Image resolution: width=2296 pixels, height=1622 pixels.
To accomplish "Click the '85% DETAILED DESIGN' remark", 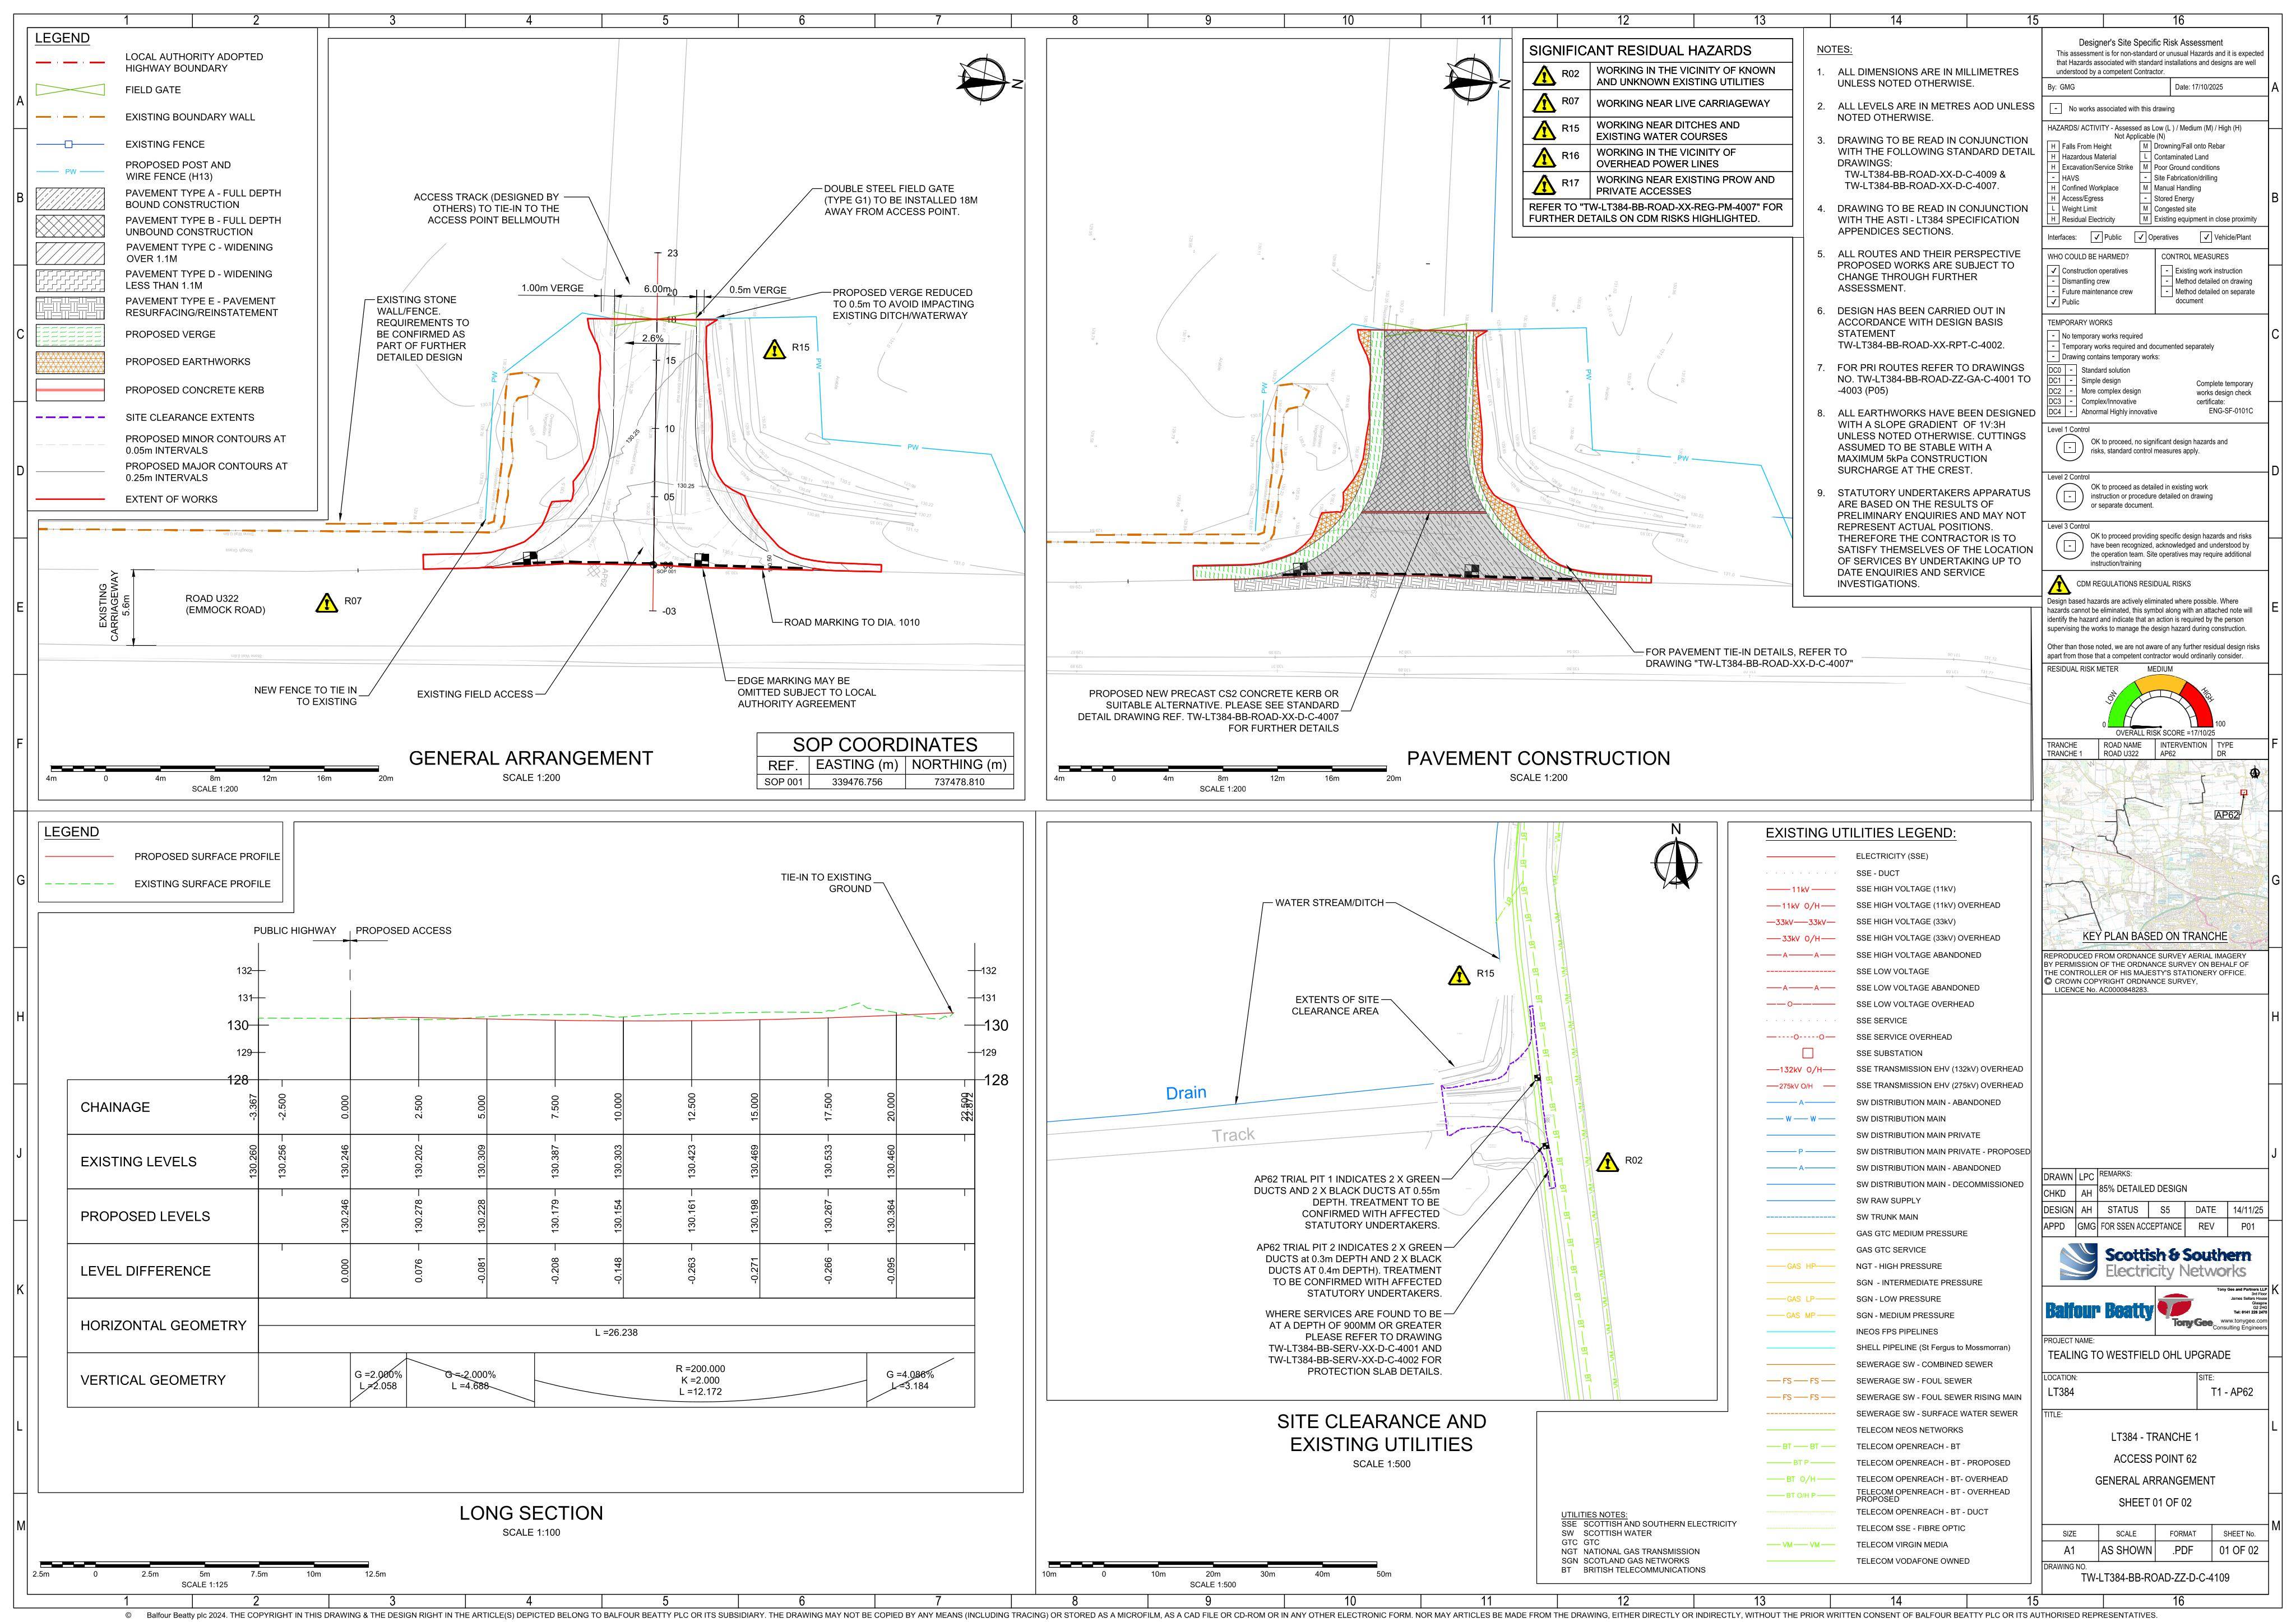I will click(x=2143, y=1189).
